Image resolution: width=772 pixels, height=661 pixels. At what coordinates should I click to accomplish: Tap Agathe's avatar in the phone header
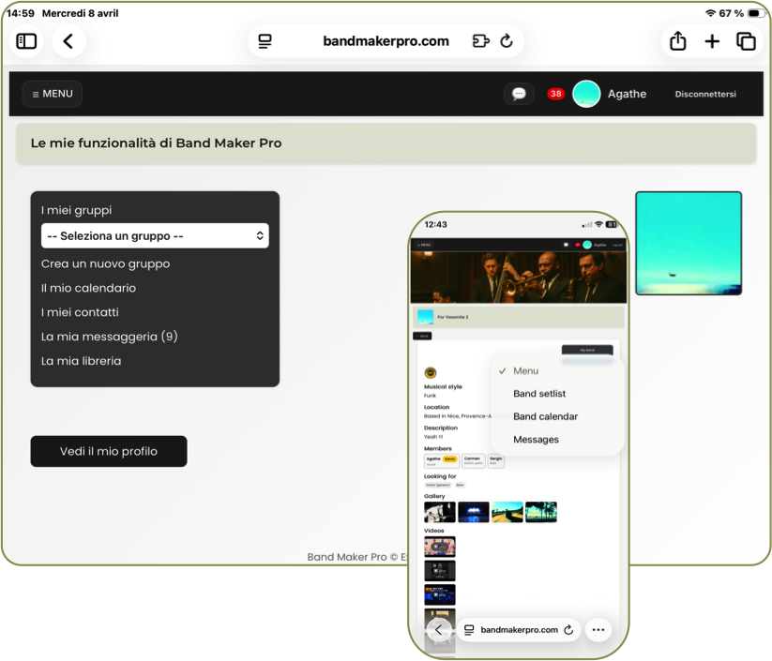click(x=587, y=245)
